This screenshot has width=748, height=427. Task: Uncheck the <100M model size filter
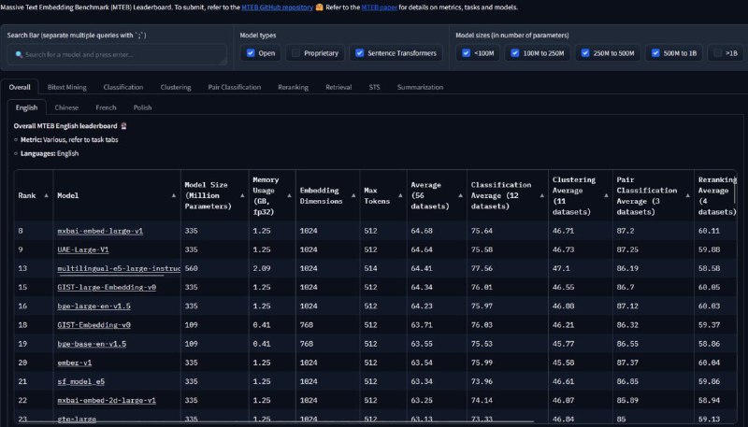click(x=466, y=53)
